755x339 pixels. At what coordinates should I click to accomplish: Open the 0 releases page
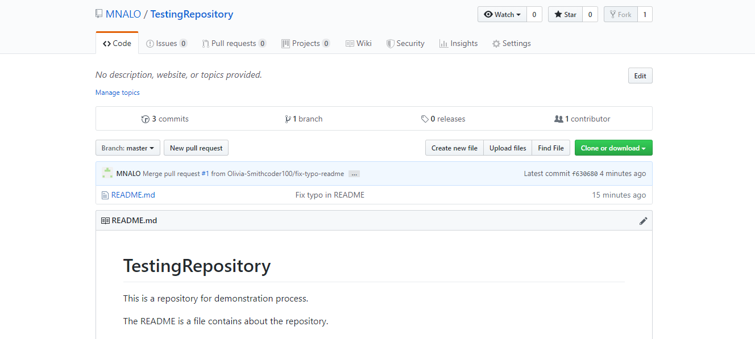click(443, 119)
